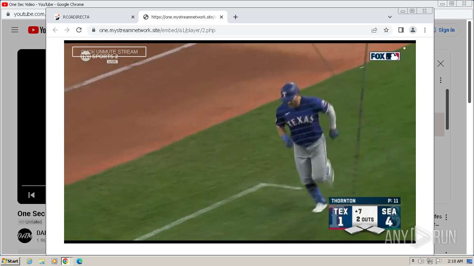The width and height of the screenshot is (474, 266).
Task: Click the YouTube panel scrollbar
Action: point(447,109)
